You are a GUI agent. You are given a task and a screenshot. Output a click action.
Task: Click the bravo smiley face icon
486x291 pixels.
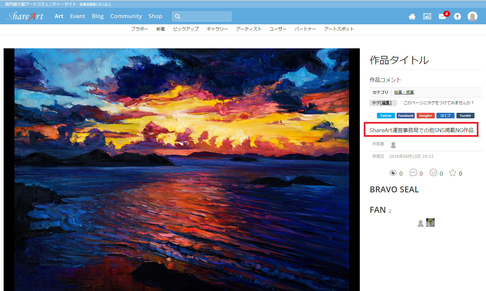tap(433, 173)
